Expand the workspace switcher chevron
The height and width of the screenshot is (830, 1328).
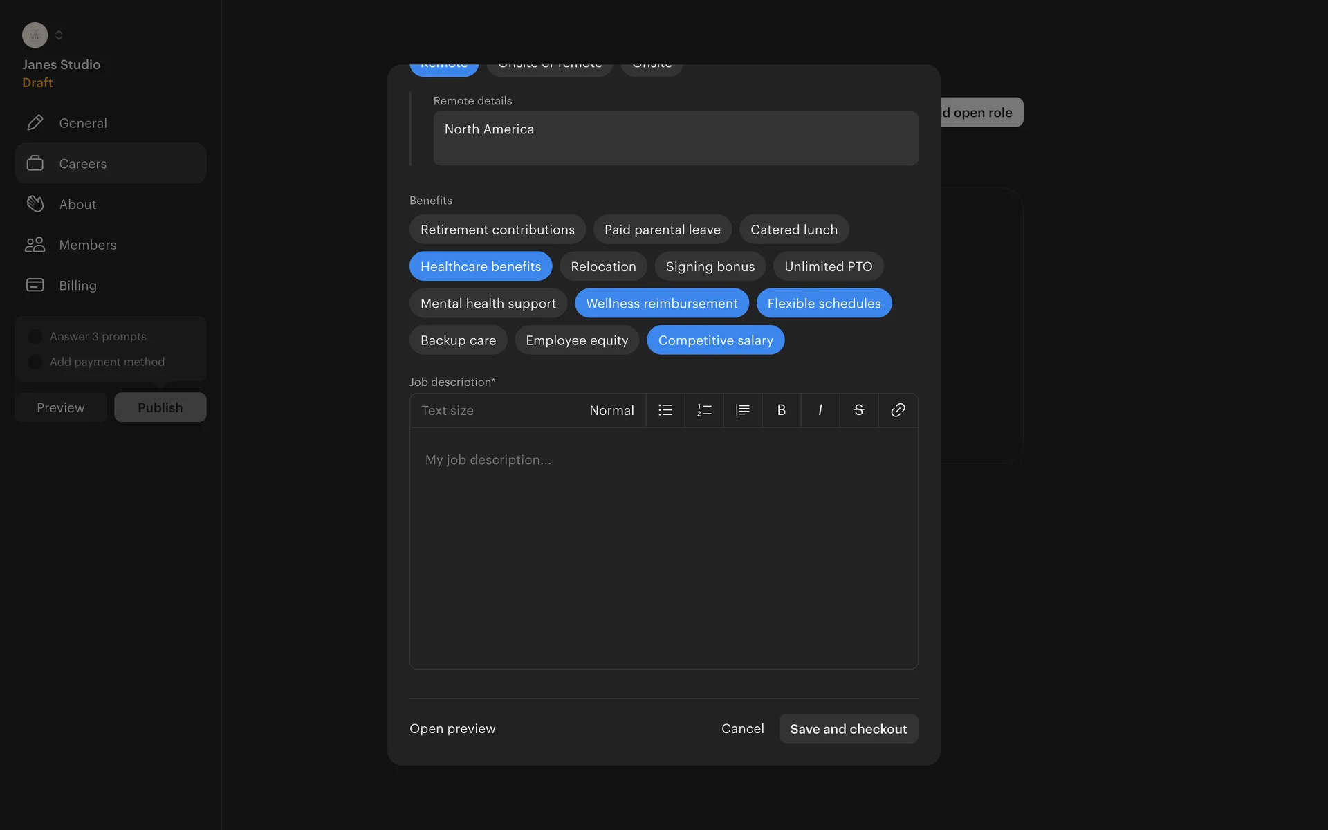click(59, 35)
